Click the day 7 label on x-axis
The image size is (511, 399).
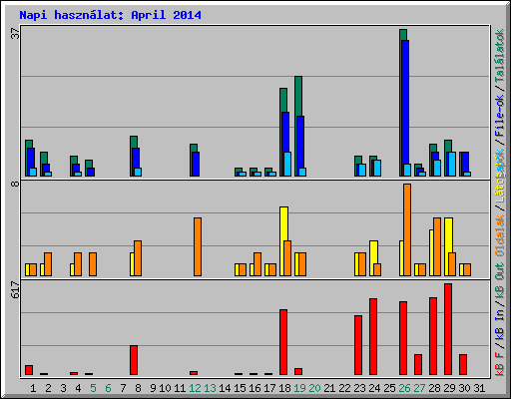click(123, 388)
